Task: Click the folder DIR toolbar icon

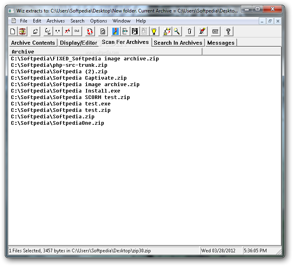Action: pyautogui.click(x=48, y=31)
